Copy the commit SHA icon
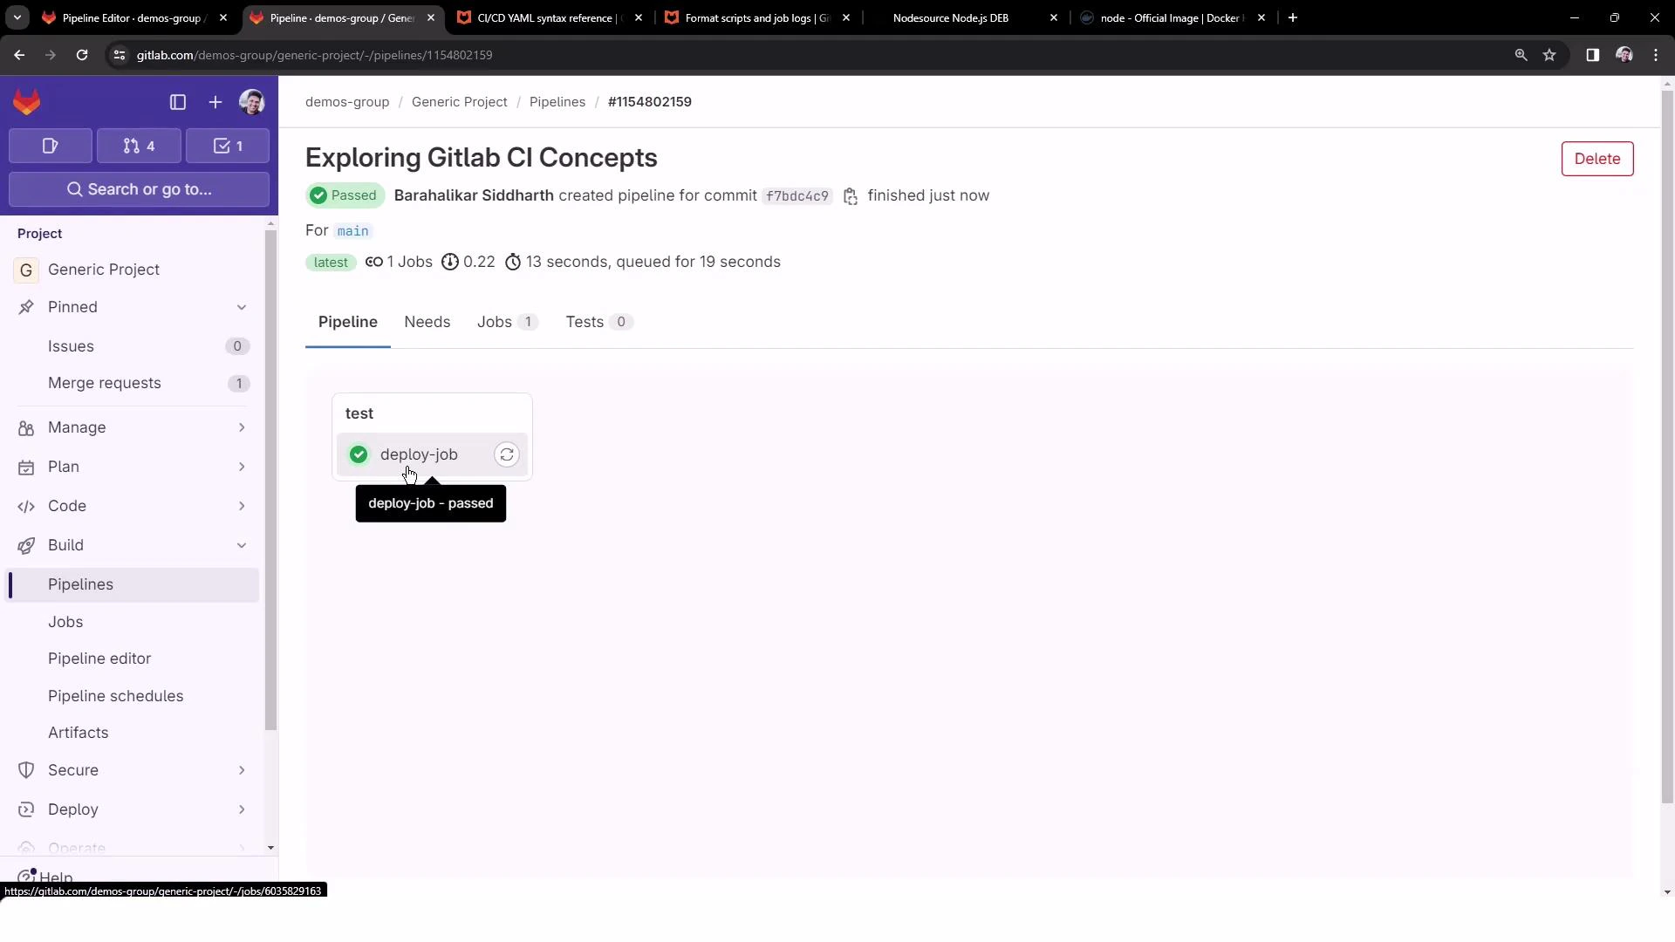Image resolution: width=1675 pixels, height=942 pixels. tap(851, 196)
